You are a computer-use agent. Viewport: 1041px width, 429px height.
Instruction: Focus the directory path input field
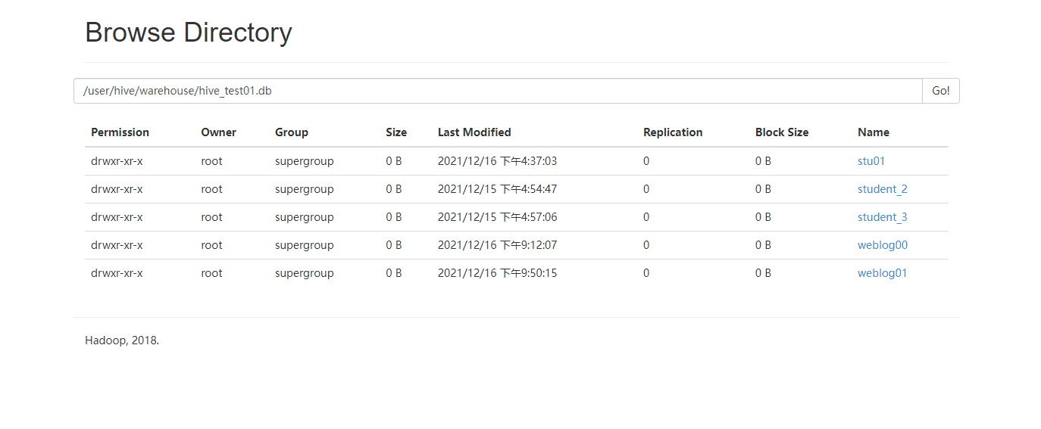click(498, 91)
